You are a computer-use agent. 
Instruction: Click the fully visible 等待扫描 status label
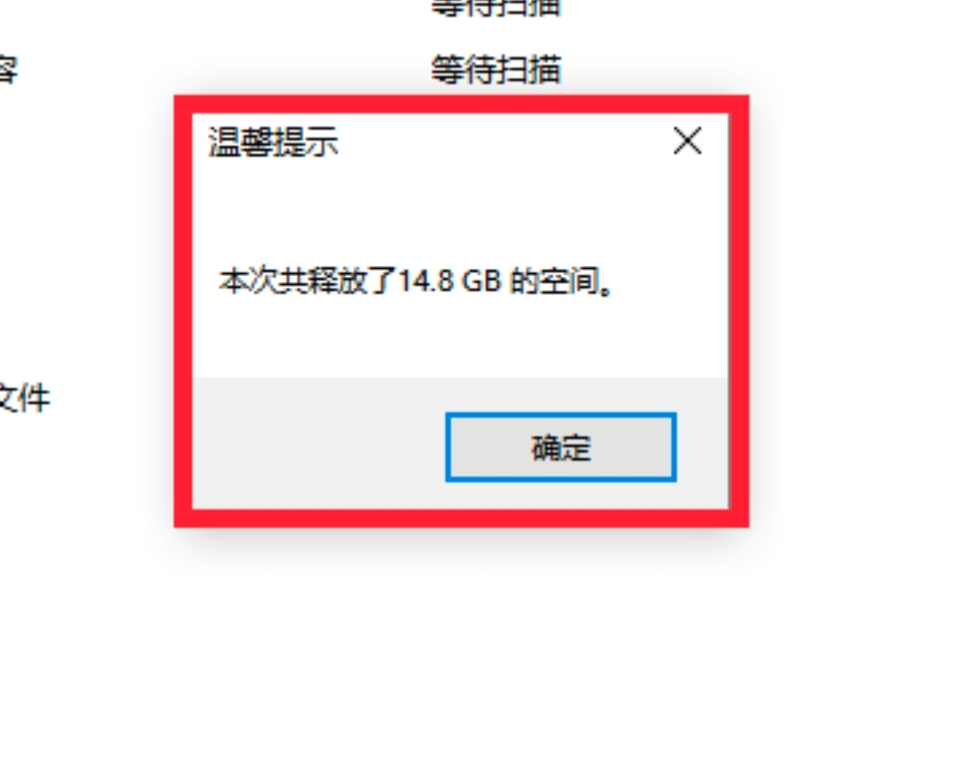coord(496,69)
